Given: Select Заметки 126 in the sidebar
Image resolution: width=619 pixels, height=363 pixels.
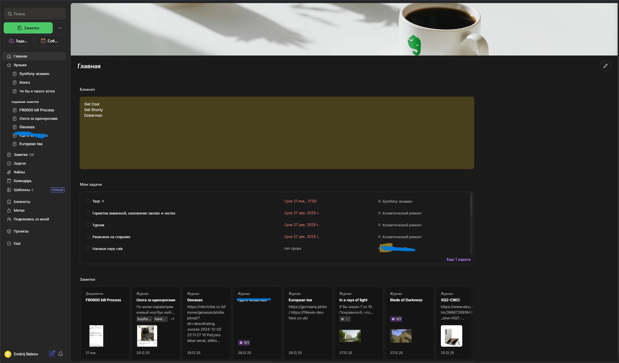Looking at the screenshot, I should [21, 155].
